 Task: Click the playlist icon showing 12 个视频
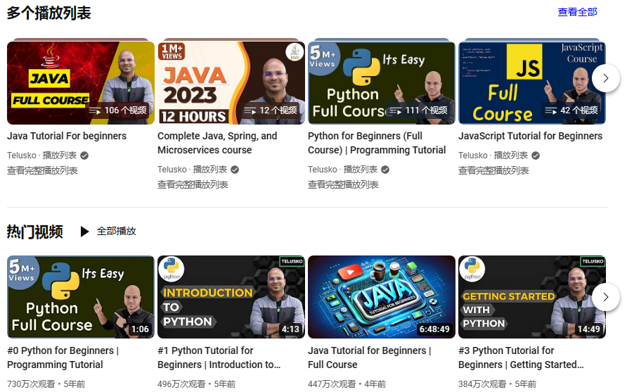coord(250,110)
